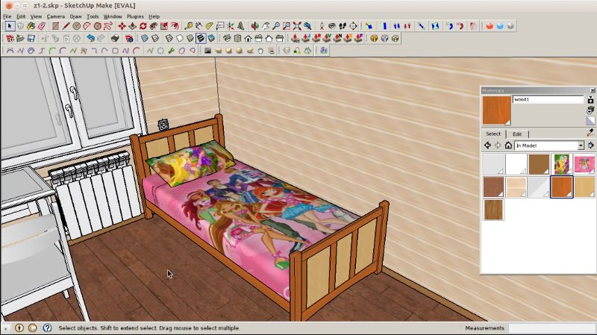Toggle X-Ray face style
Screen dimensions: 597x335
pyautogui.click(x=145, y=38)
